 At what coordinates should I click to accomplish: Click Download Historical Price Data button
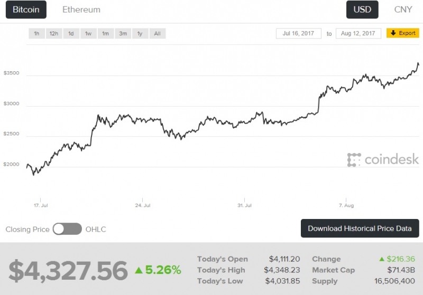pos(360,229)
